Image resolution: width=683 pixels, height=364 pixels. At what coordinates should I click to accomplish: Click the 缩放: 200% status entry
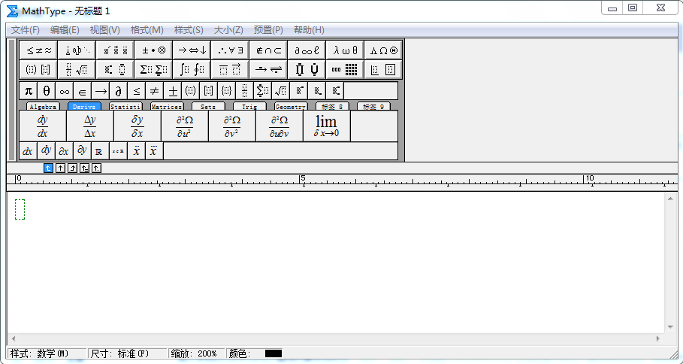196,353
